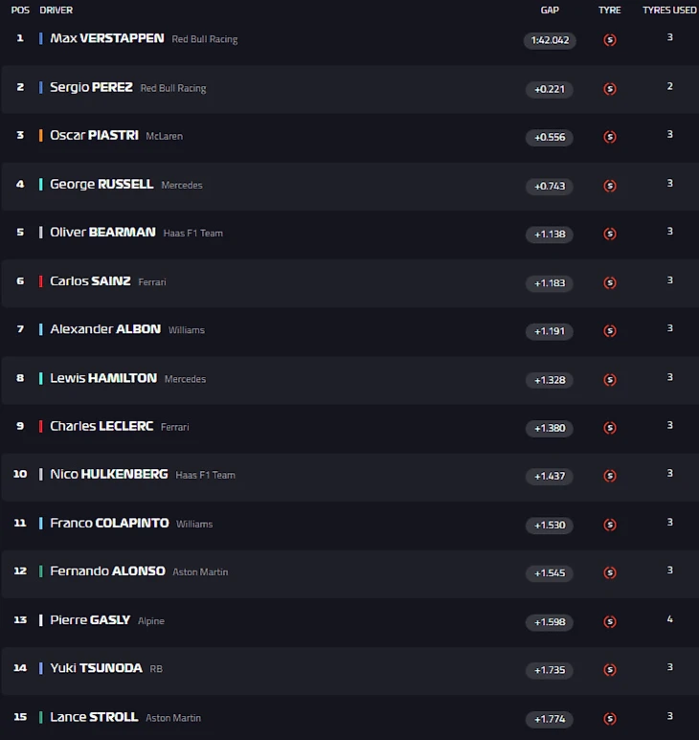Screen dimensions: 699x740
Task: Click the GAP column header
Action: coord(550,11)
